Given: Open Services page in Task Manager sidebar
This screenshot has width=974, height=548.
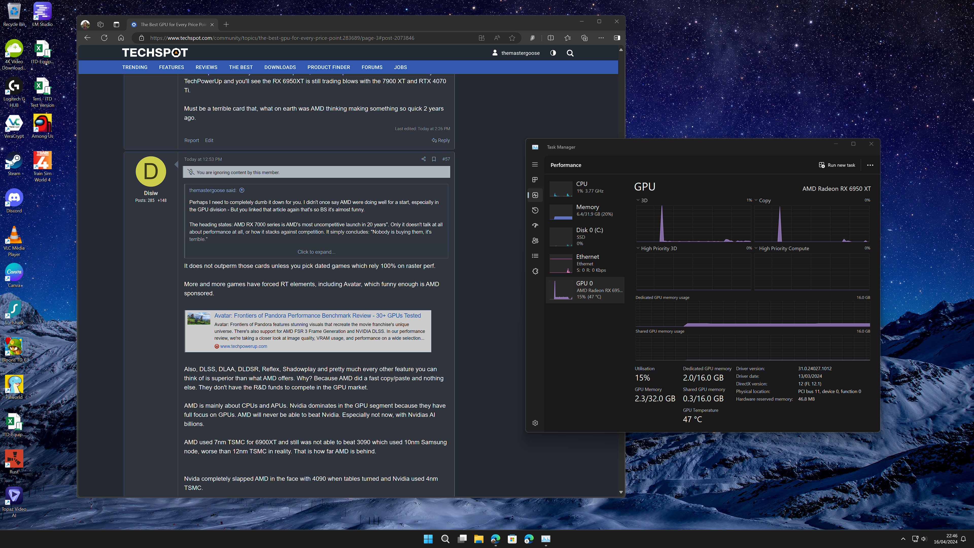Looking at the screenshot, I should [535, 271].
